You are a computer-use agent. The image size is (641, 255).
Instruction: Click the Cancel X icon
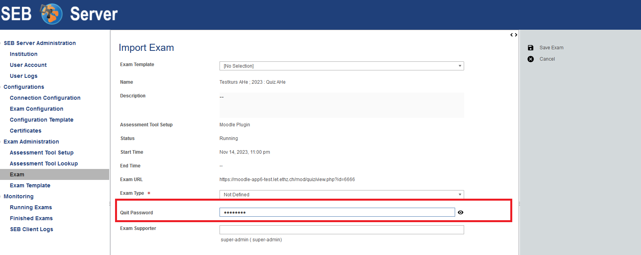coord(531,59)
